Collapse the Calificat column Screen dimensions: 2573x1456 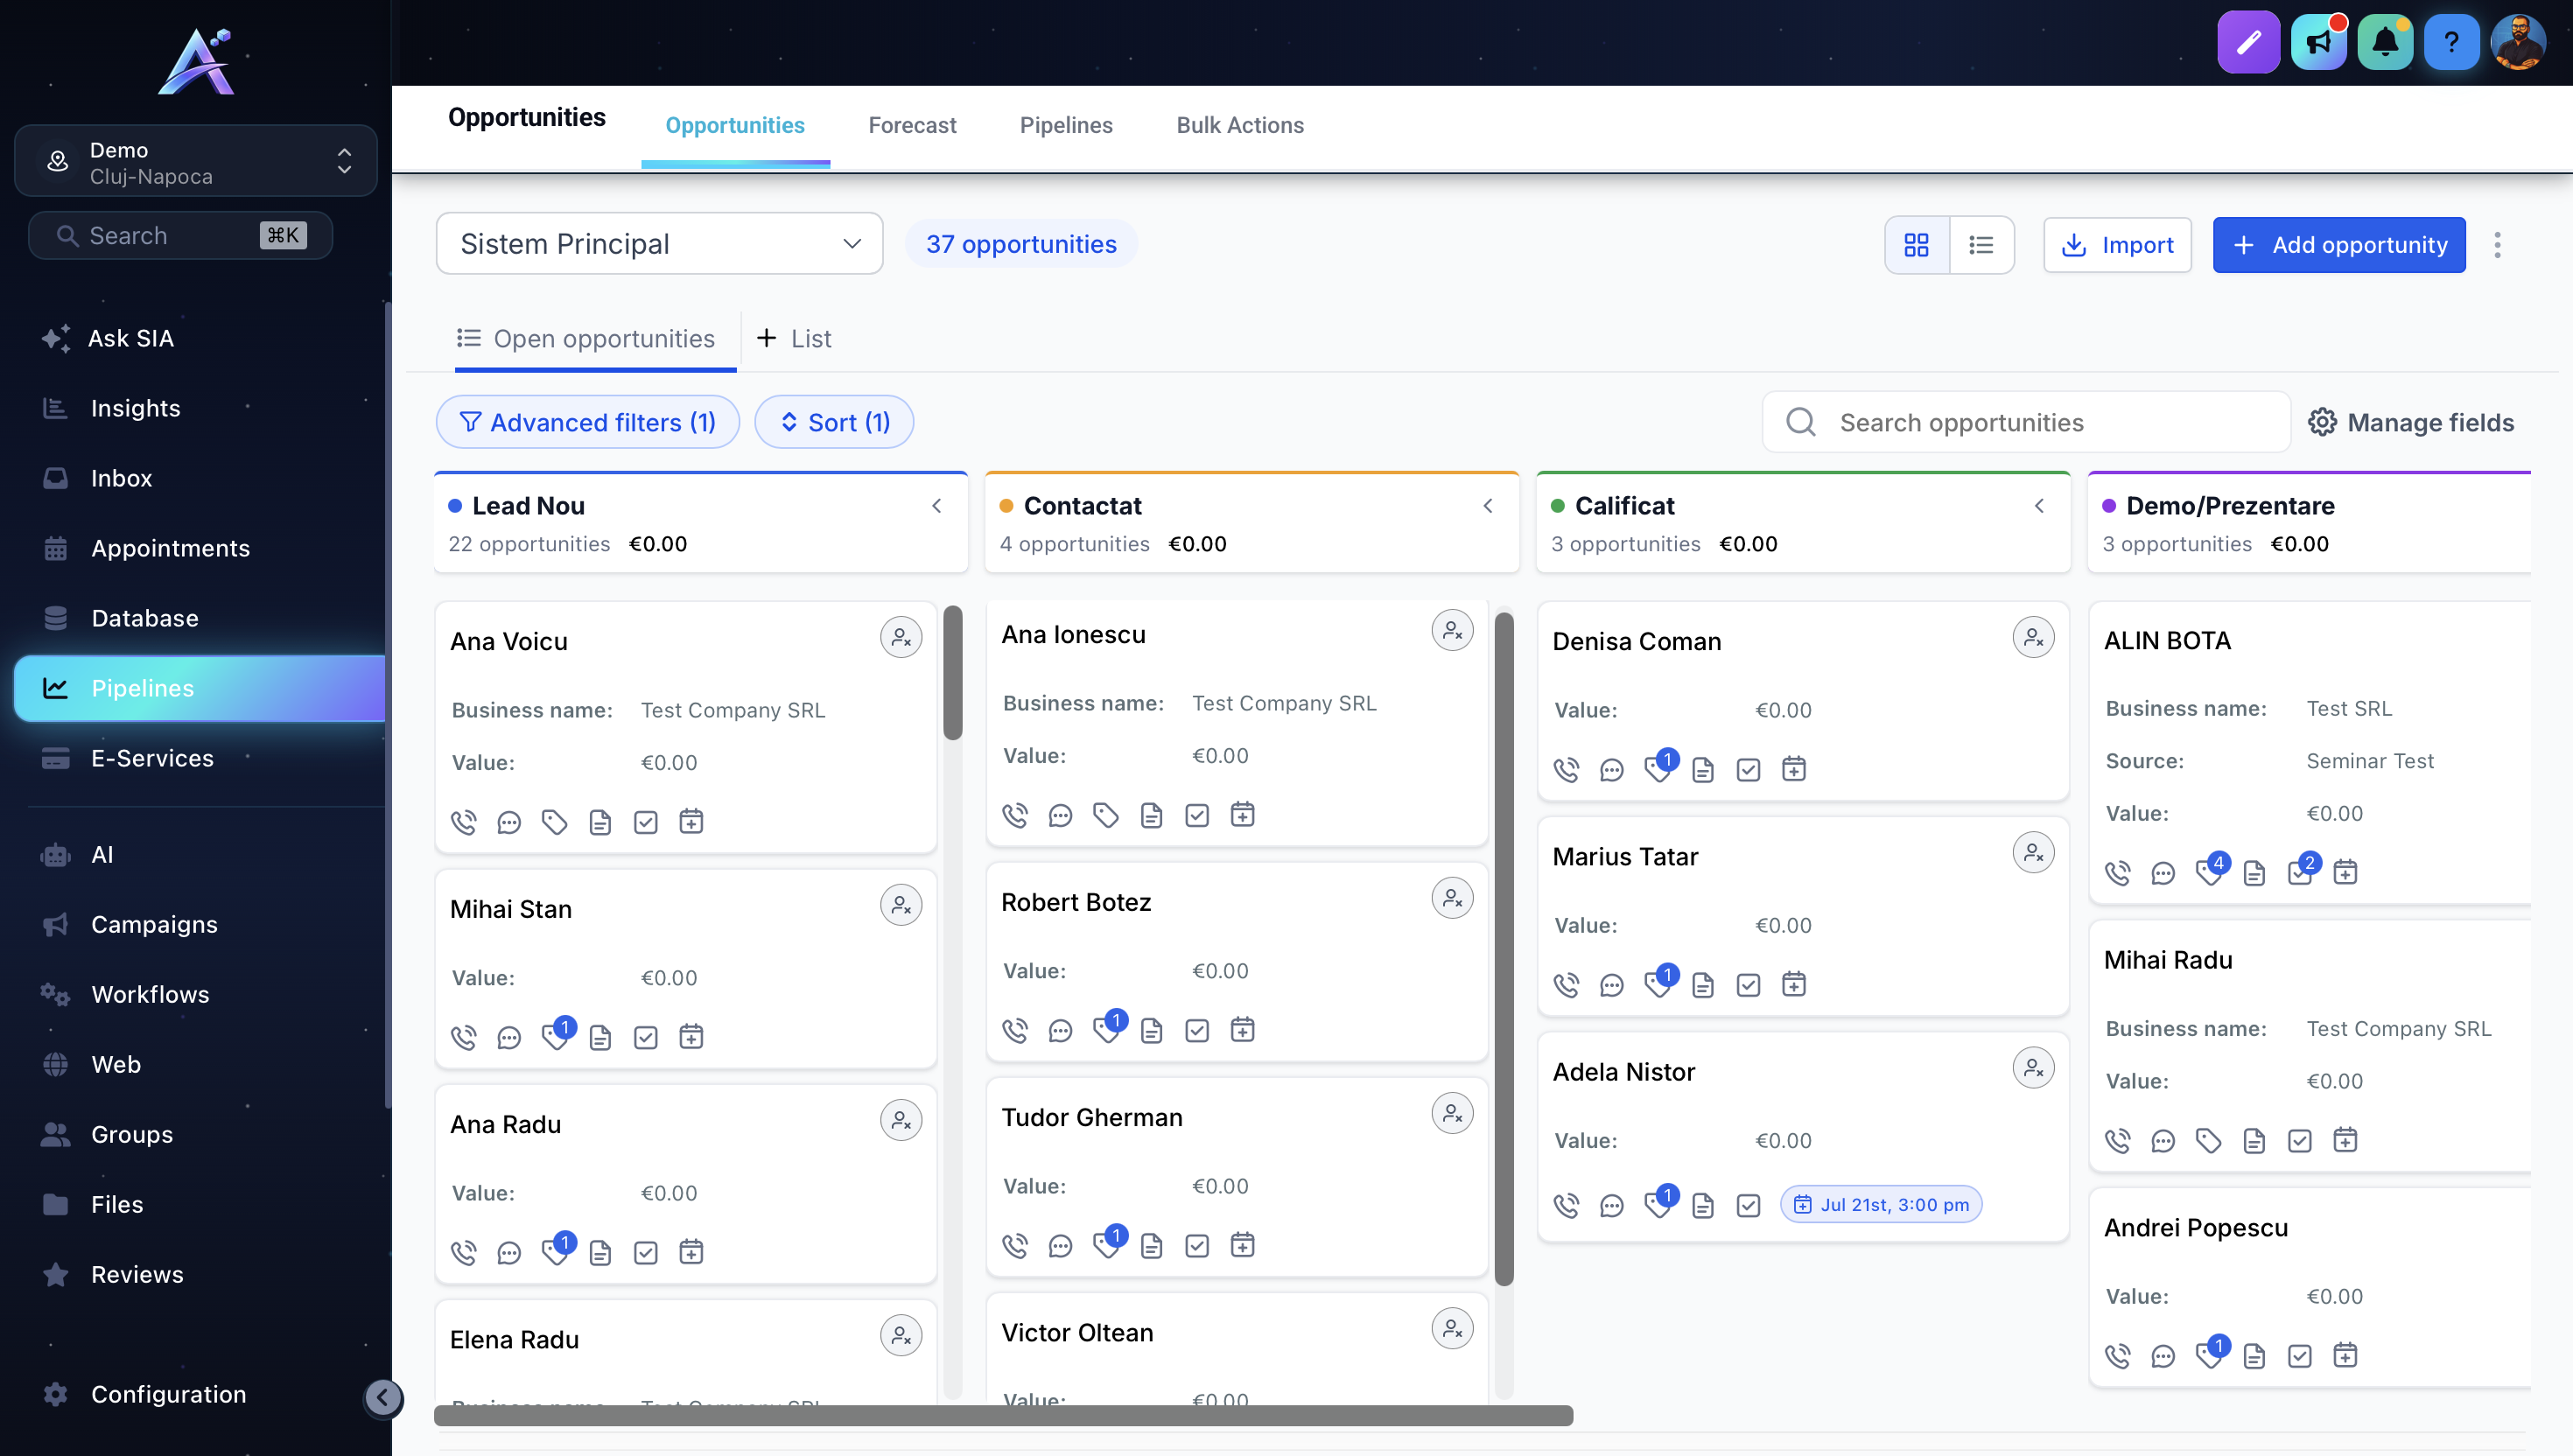click(2039, 506)
